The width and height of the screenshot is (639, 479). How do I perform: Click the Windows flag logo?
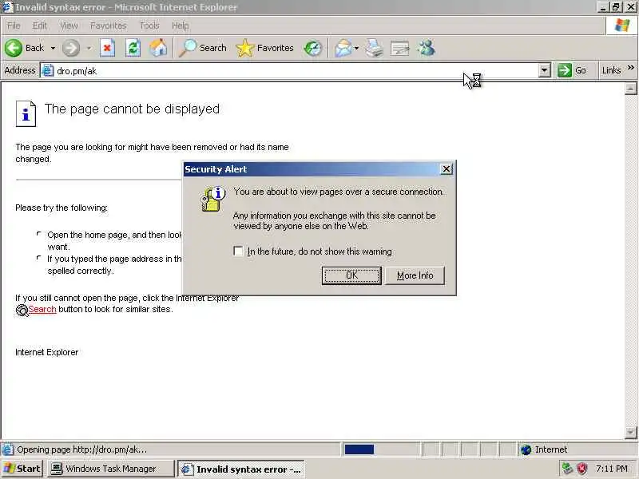tap(621, 26)
